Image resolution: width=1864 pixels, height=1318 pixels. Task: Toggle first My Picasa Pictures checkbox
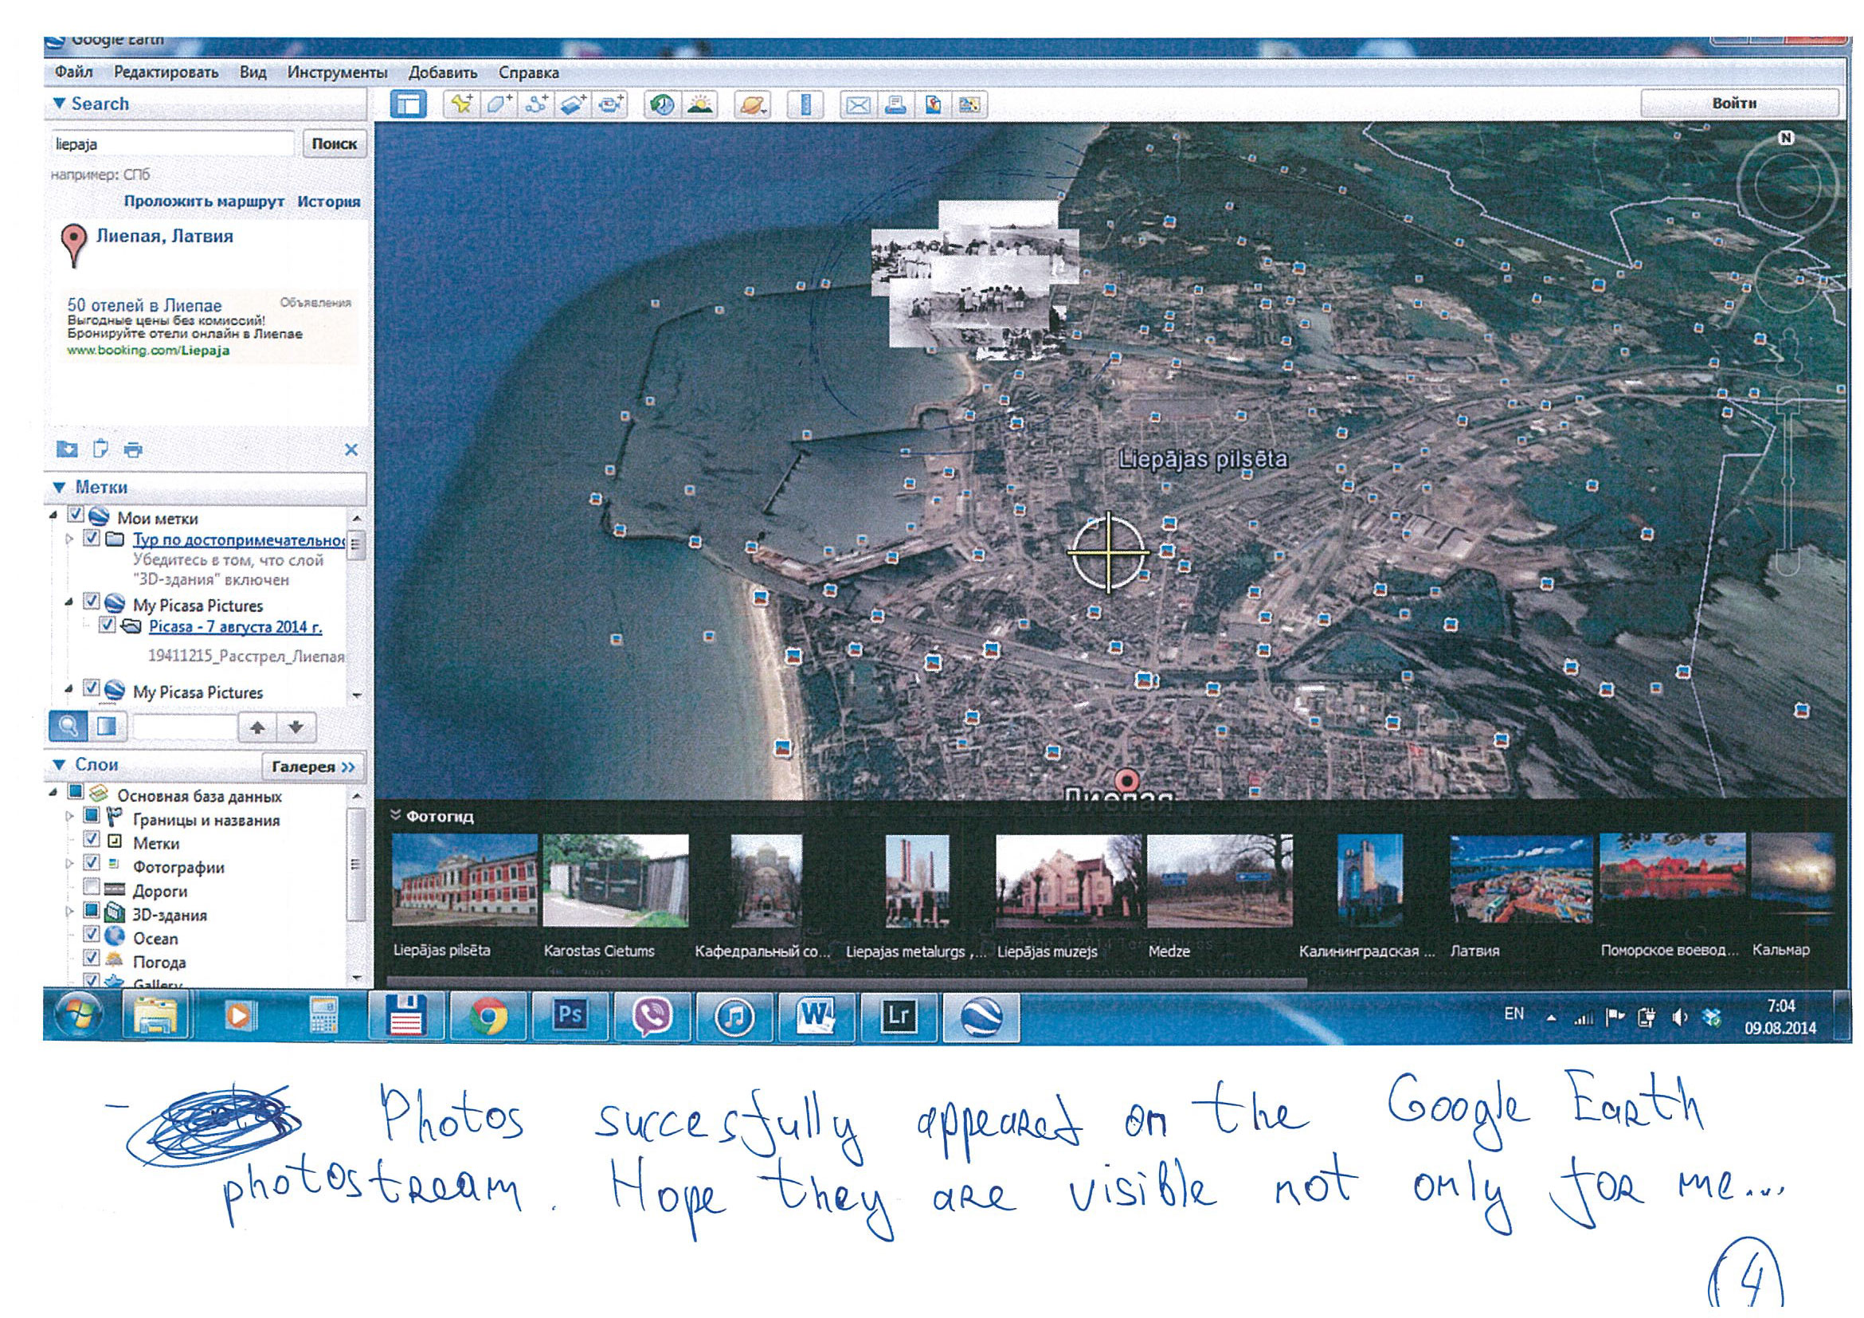92,602
